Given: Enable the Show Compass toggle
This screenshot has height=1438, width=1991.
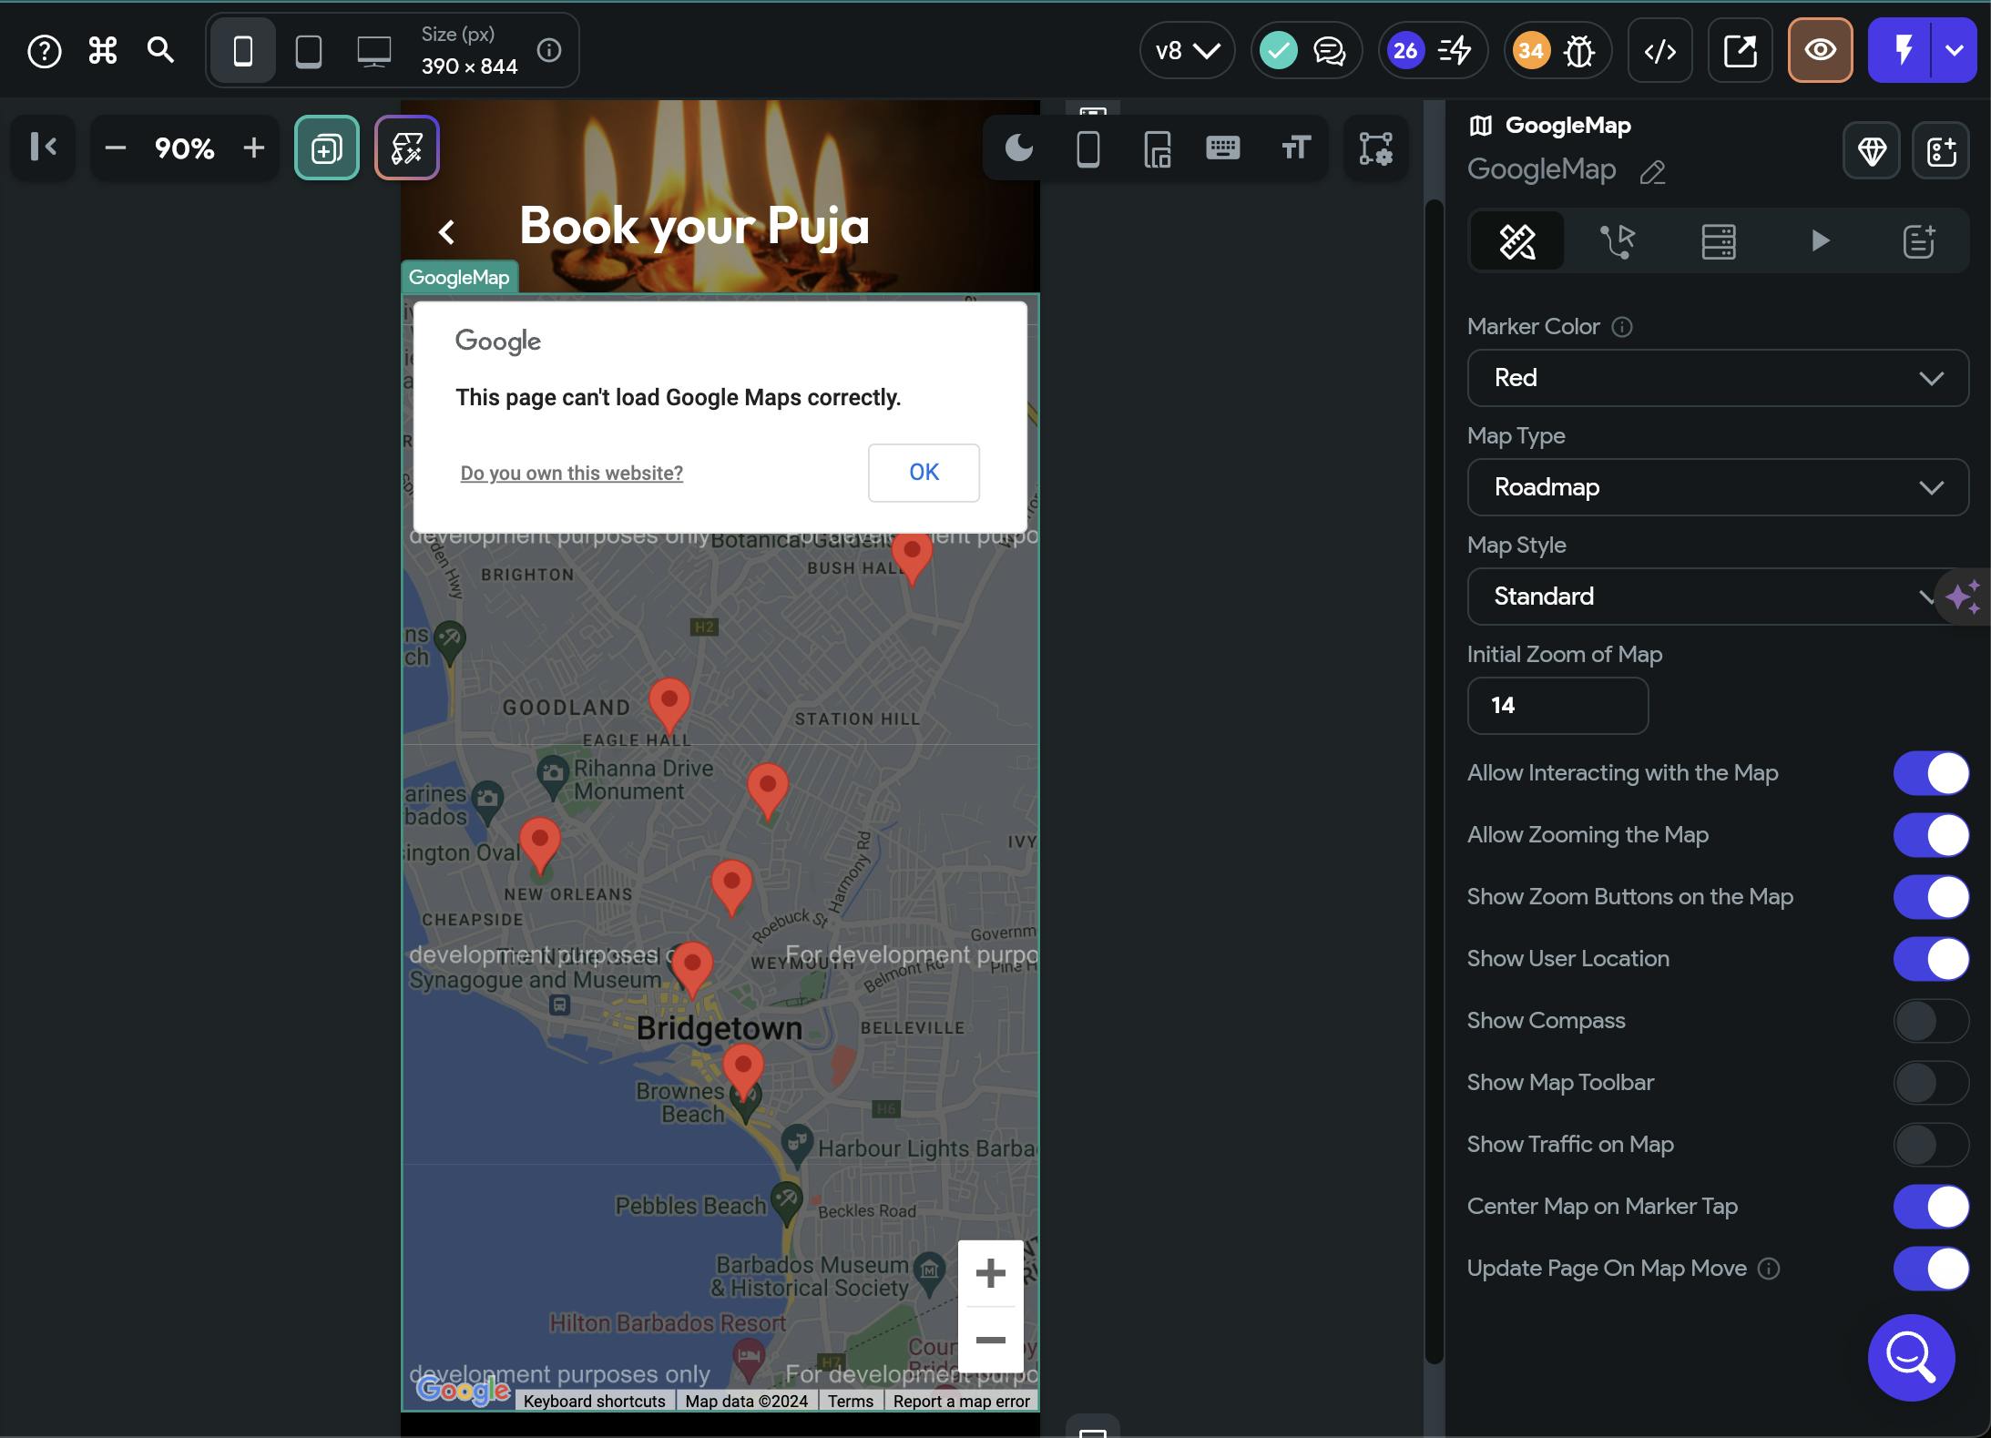Looking at the screenshot, I should pos(1930,1021).
